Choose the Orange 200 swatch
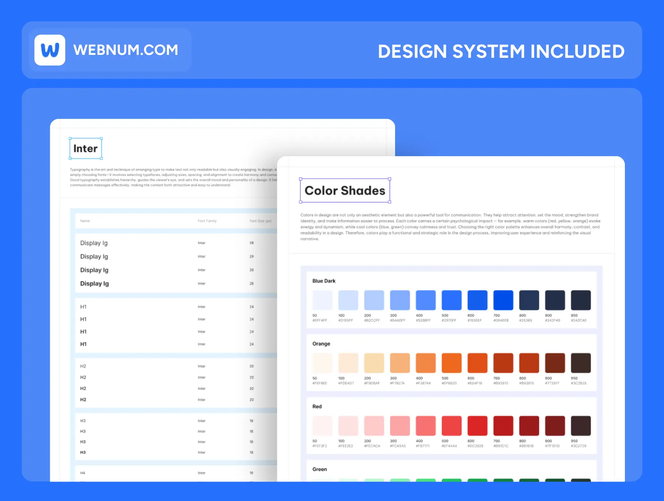The width and height of the screenshot is (664, 501). 374,363
